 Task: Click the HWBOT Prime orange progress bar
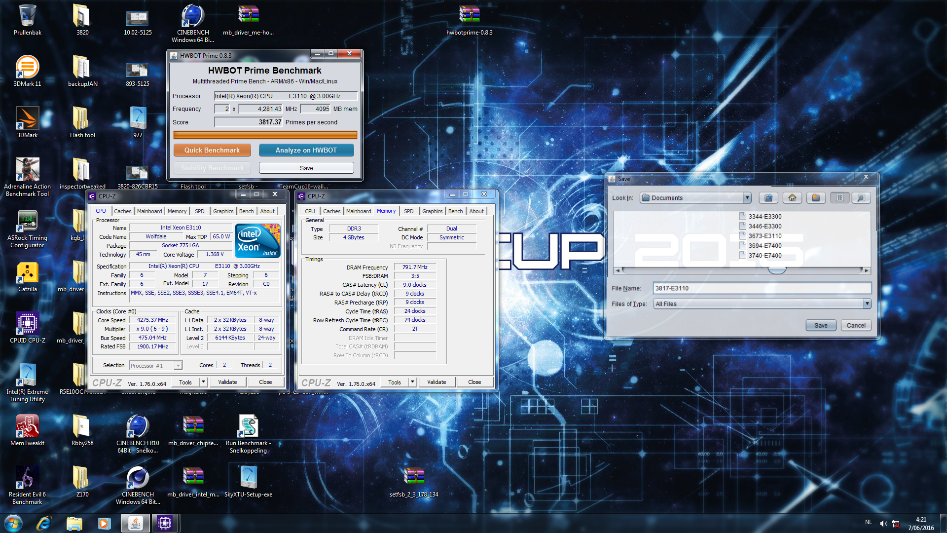click(x=265, y=135)
